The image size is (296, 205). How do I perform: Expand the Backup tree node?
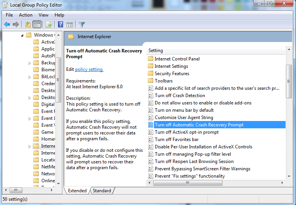coord(29,63)
